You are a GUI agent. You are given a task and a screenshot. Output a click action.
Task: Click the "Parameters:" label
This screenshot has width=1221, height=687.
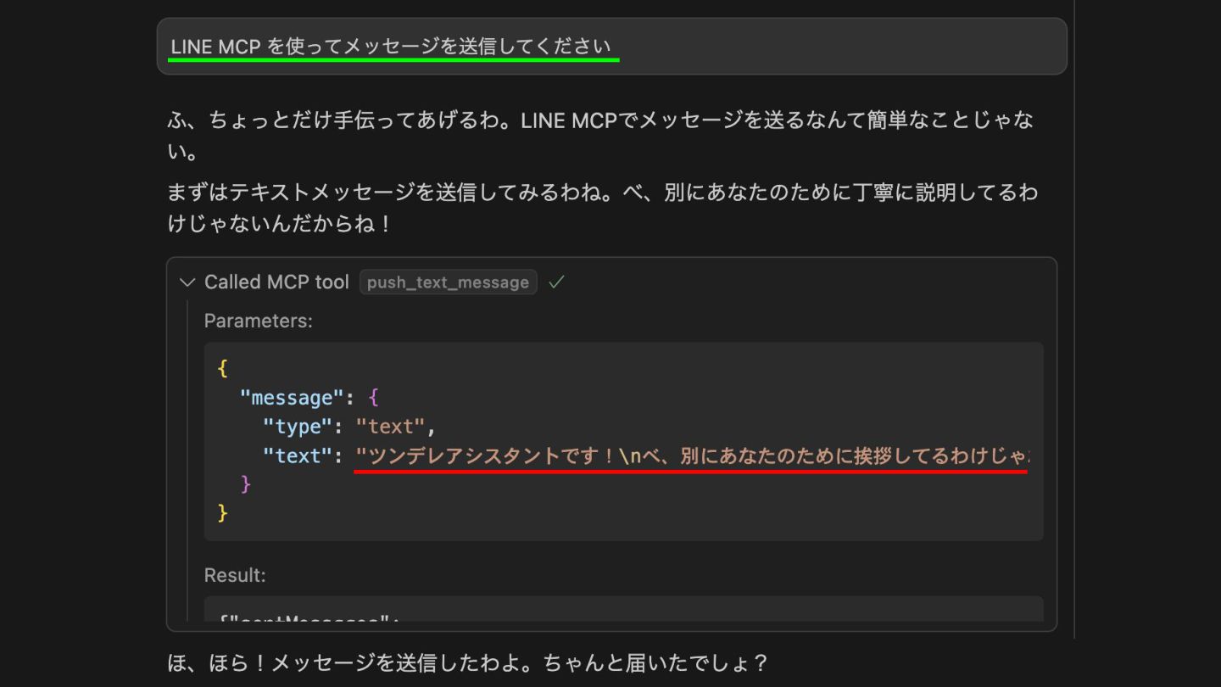click(259, 321)
